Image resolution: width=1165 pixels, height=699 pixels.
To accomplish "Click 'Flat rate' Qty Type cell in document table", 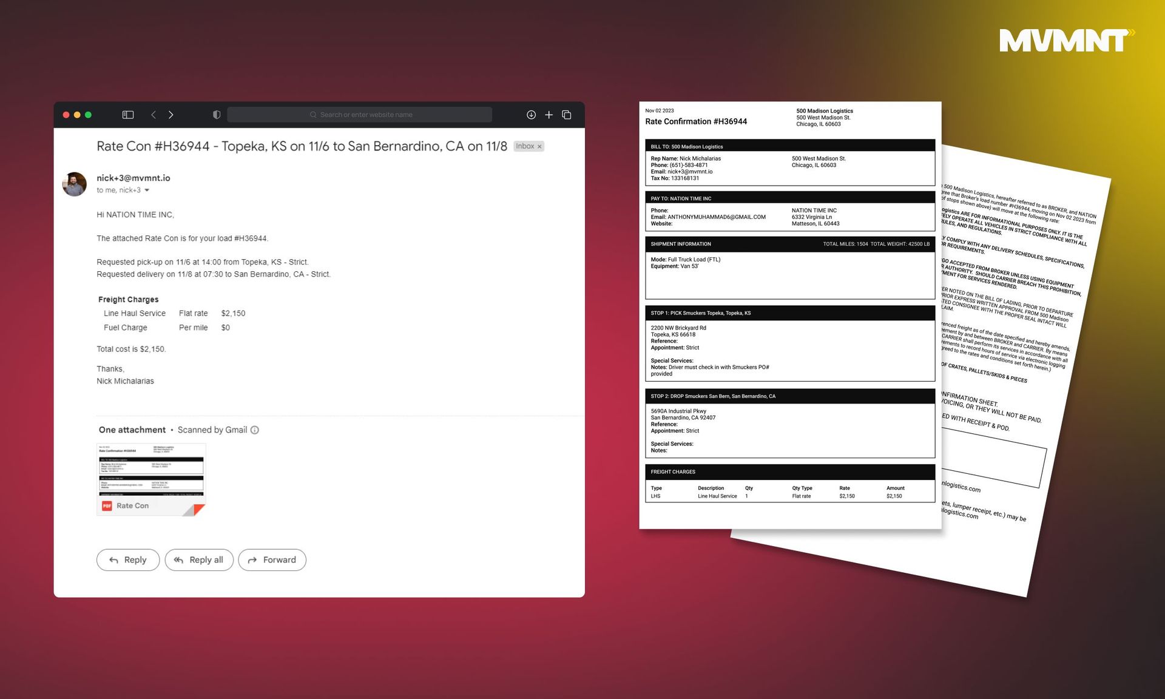I will click(x=801, y=496).
